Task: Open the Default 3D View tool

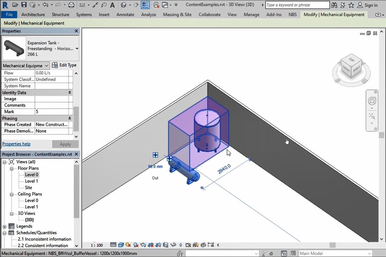Action: tap(124, 4)
